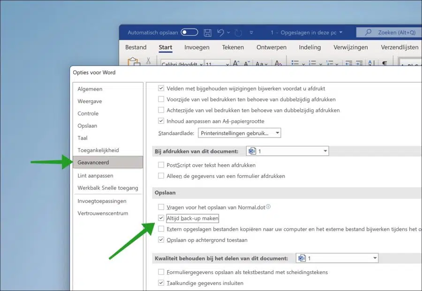Check Formuliergegevens opslaan als tekstbestand
This screenshot has height=291, width=422.
pos(161,272)
